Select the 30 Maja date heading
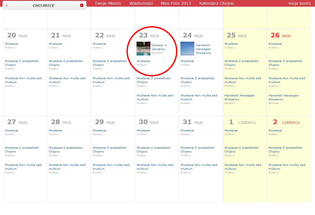The image size is (315, 215). coord(149,122)
